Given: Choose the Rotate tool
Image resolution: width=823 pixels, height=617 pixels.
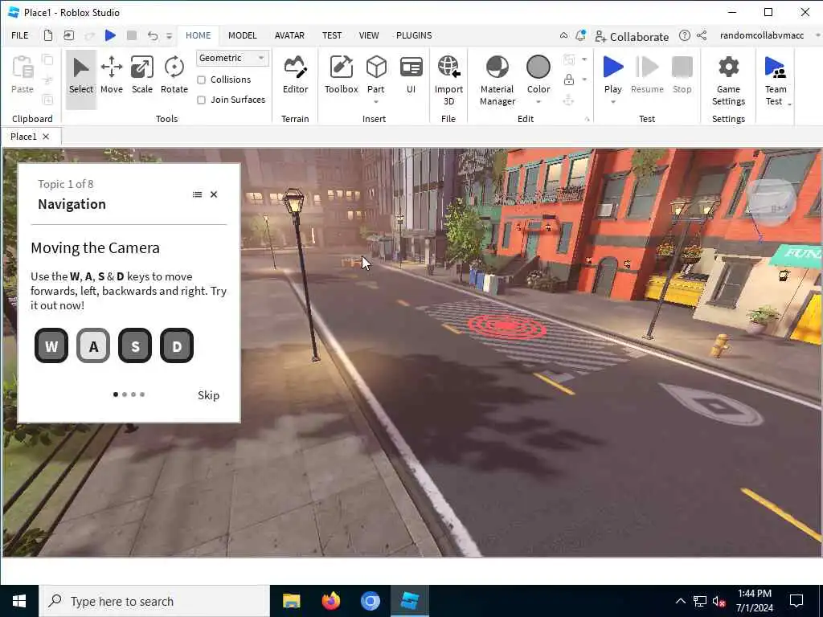Looking at the screenshot, I should 174,76.
